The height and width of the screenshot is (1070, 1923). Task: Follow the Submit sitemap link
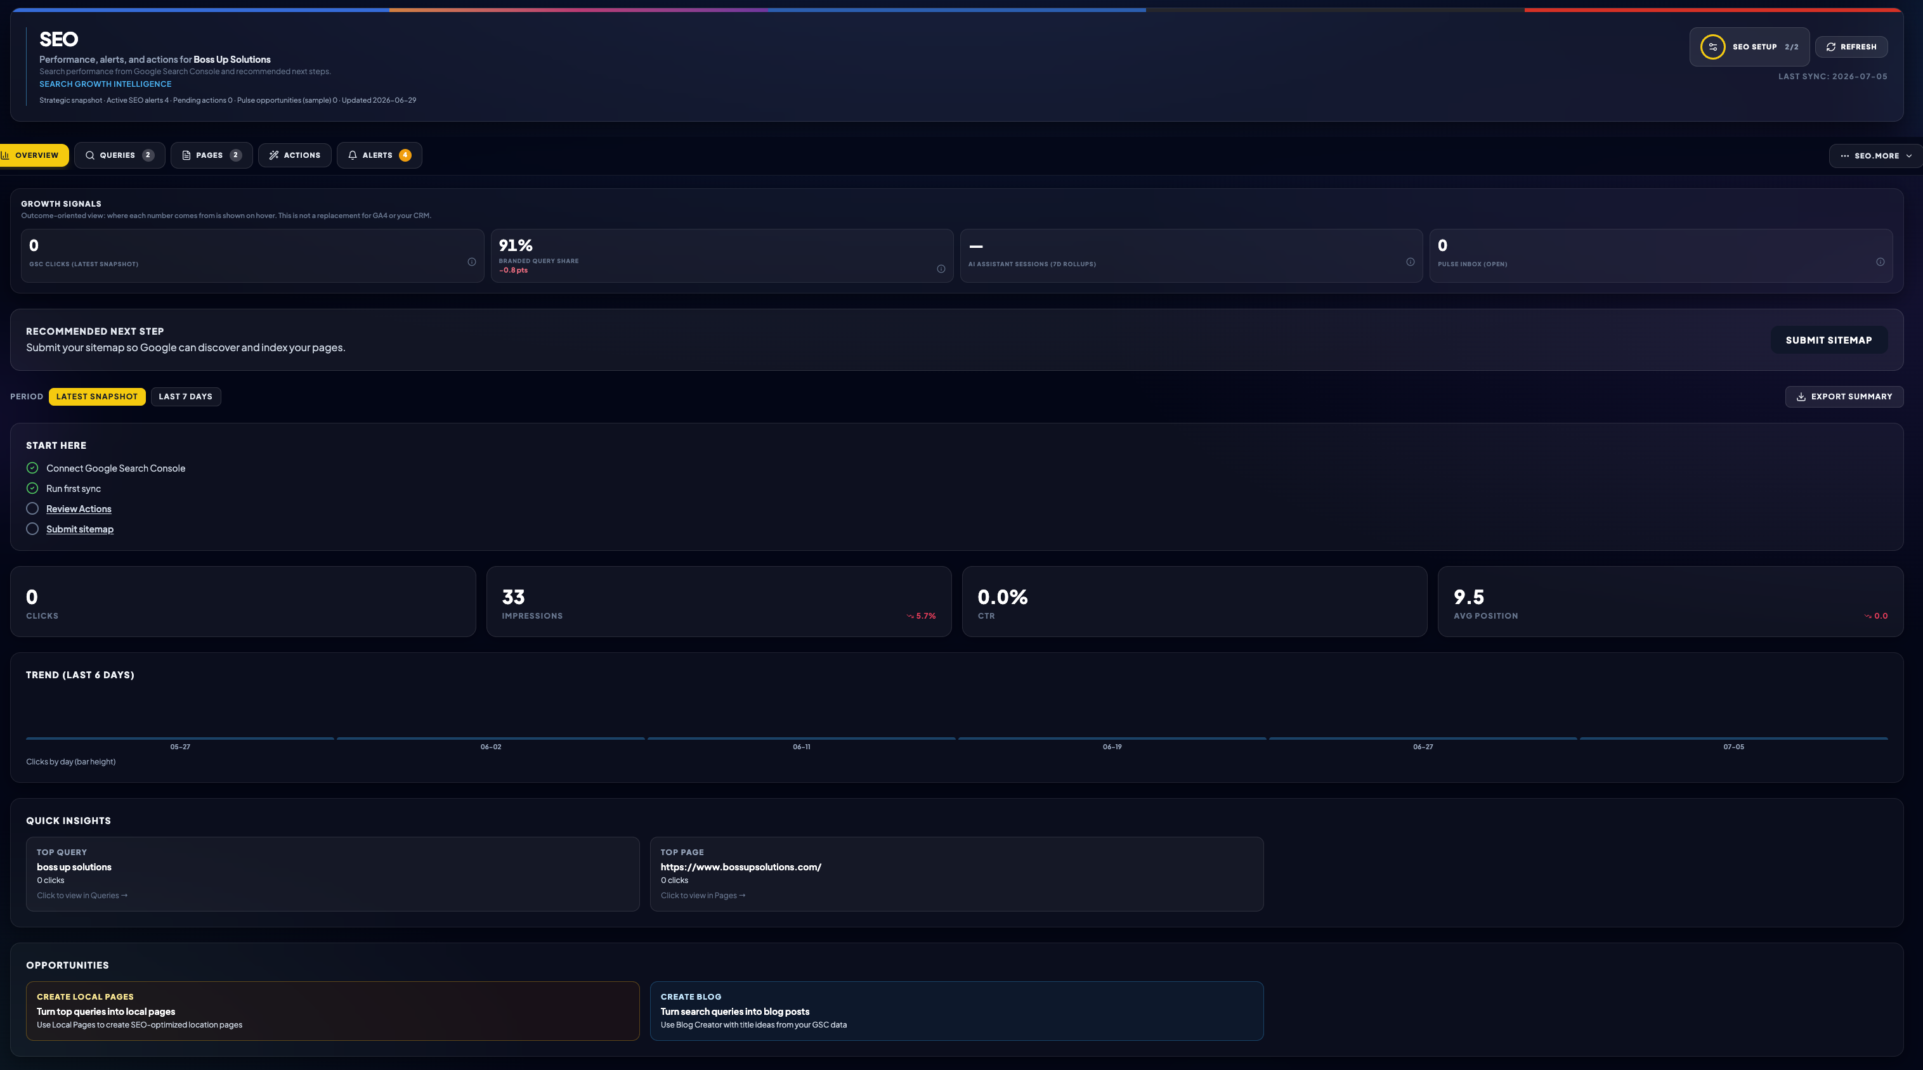(80, 529)
